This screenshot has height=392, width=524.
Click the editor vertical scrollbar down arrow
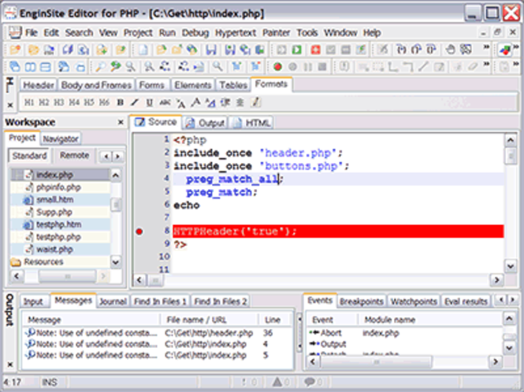click(x=511, y=266)
